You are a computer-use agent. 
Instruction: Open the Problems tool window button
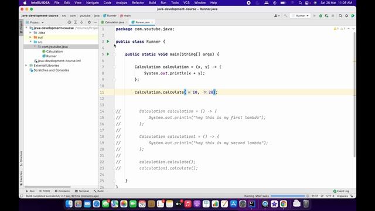62,191
